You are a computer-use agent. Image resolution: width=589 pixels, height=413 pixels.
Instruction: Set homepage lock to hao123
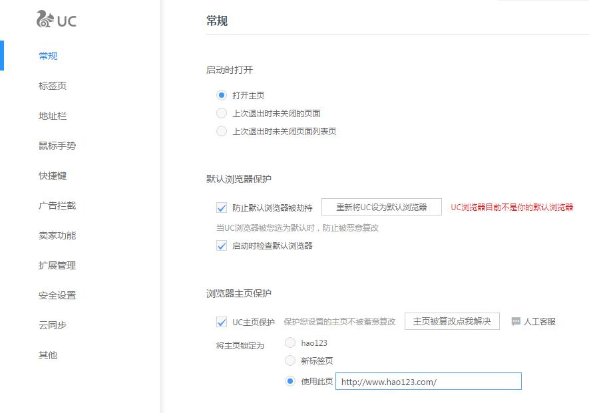290,342
